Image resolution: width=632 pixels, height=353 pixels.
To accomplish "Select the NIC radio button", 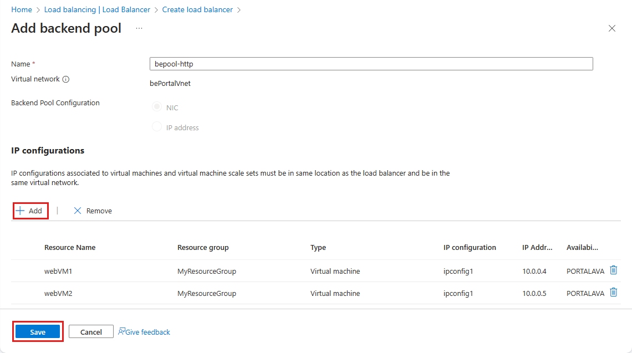I will coord(156,106).
